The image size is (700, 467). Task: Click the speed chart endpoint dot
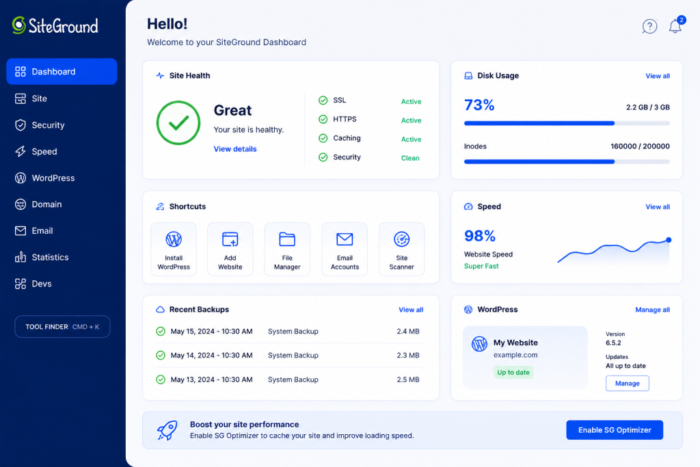(x=669, y=240)
